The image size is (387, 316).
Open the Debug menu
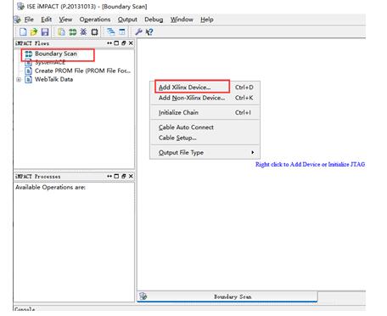tap(154, 20)
